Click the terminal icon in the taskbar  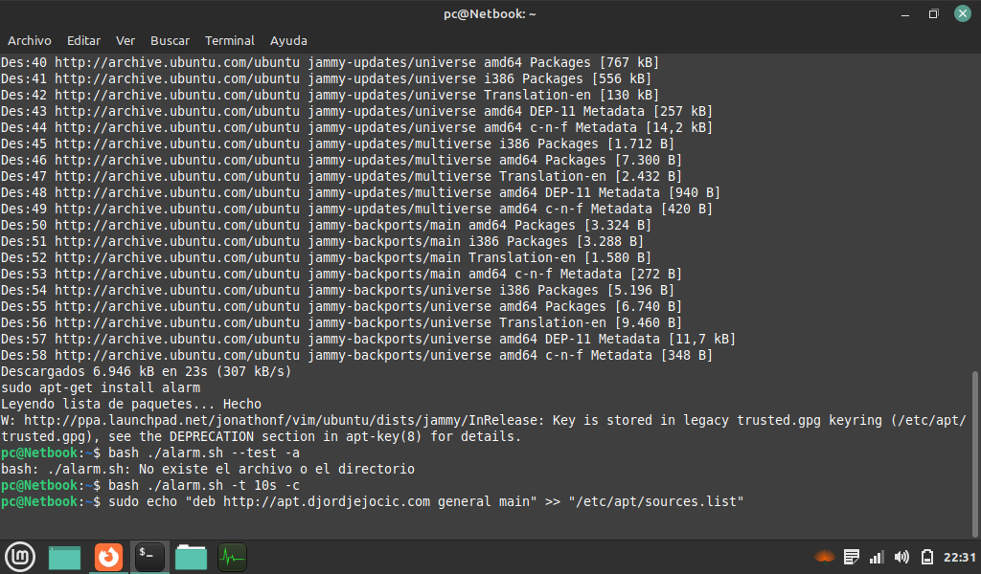(149, 557)
